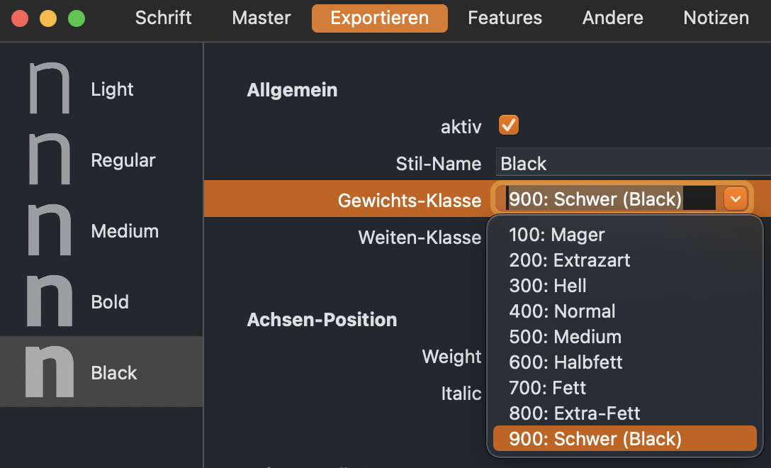Viewport: 771px width, 468px height.
Task: Click the Gewichts-Klasse combo box text field
Action: click(609, 200)
